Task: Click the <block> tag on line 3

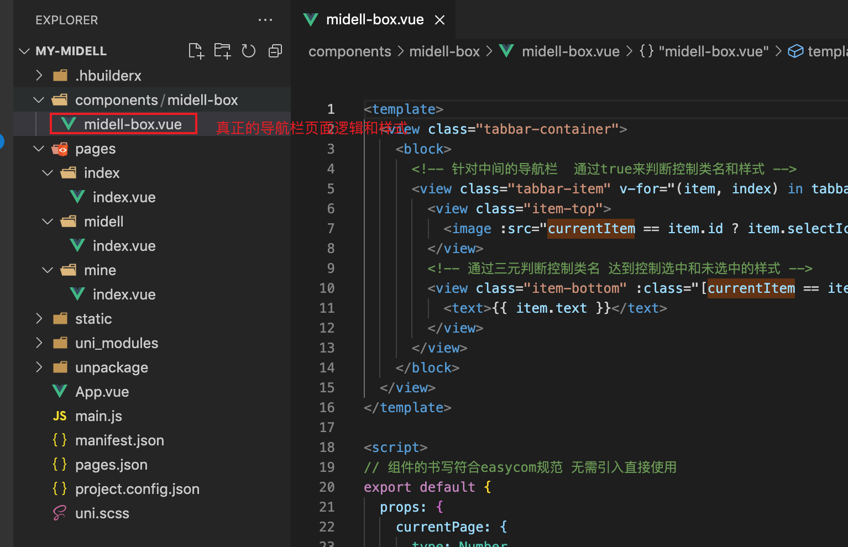Action: point(423,149)
